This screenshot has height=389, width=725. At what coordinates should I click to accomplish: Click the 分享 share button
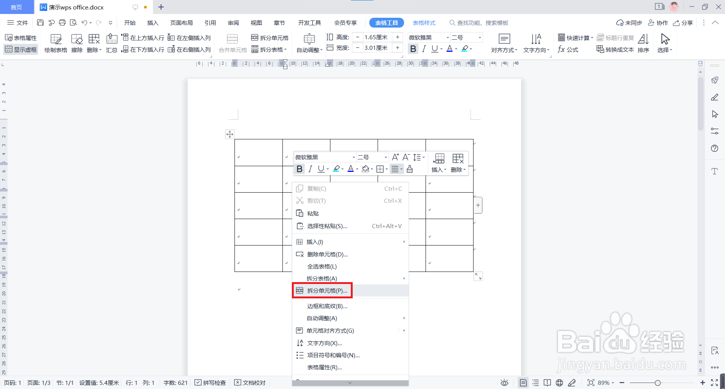tap(683, 23)
